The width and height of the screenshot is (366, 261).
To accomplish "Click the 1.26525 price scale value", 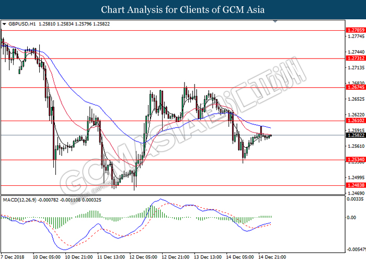I will 356,99.
